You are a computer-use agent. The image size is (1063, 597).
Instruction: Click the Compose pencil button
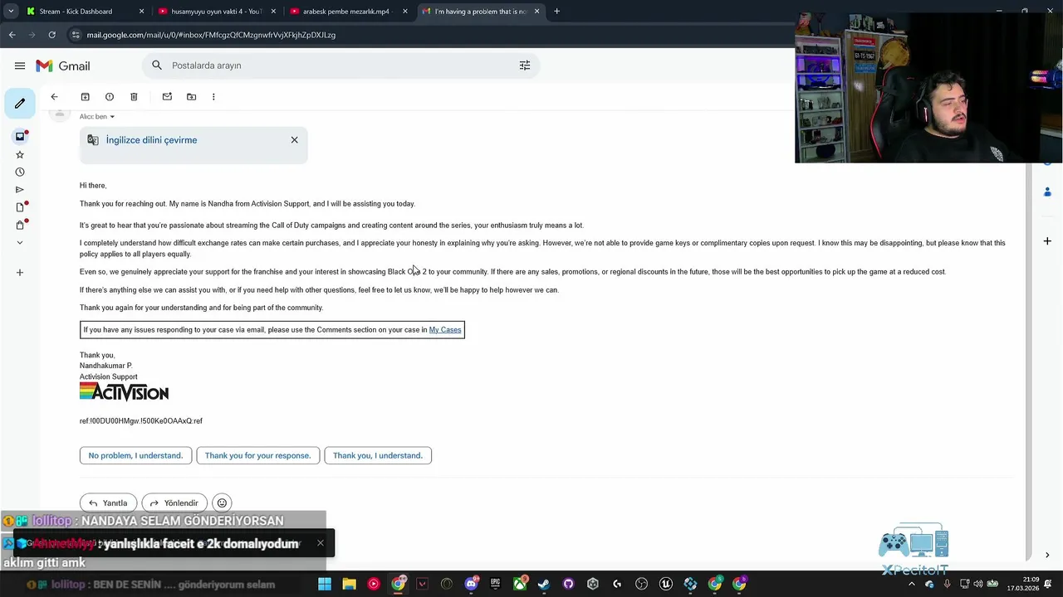tap(20, 104)
